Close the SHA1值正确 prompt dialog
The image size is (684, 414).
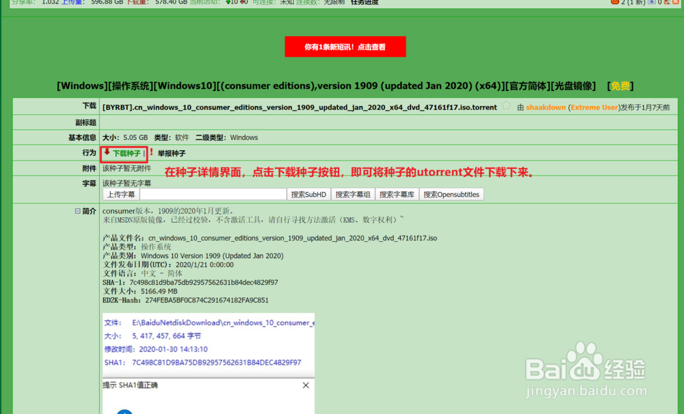305,385
